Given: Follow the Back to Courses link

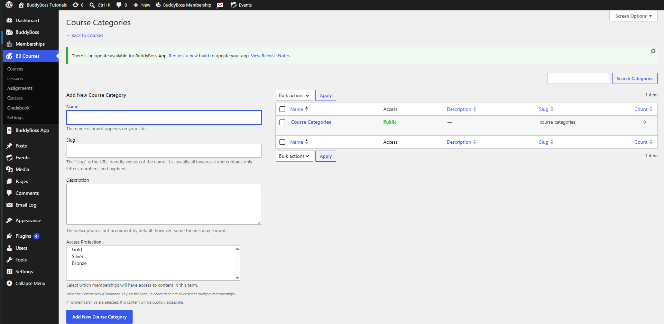Looking at the screenshot, I should 85,35.
